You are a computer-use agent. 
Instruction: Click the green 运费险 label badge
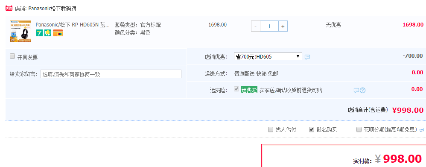[249, 90]
